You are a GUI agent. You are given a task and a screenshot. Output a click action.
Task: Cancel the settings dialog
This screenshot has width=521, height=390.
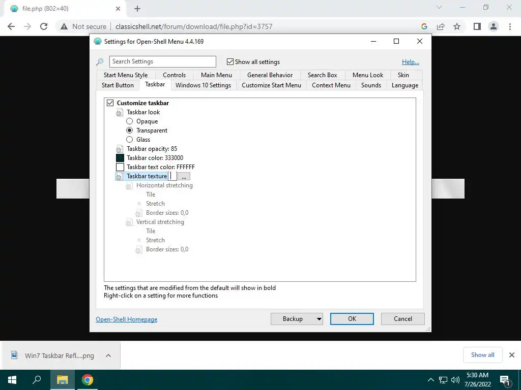(403, 319)
